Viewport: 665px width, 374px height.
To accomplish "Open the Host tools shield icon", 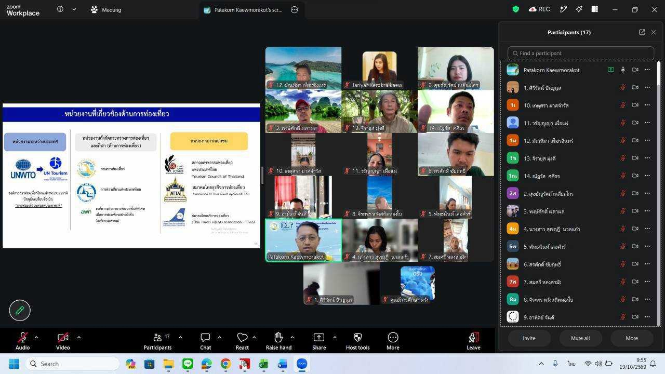I will coord(357,338).
